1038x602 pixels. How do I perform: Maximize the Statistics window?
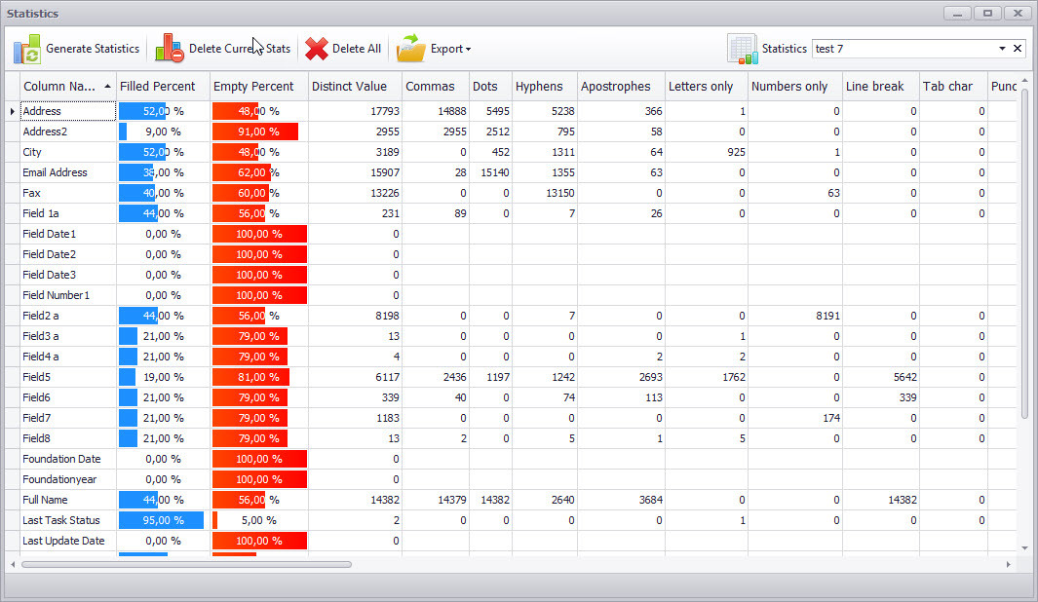pos(987,13)
